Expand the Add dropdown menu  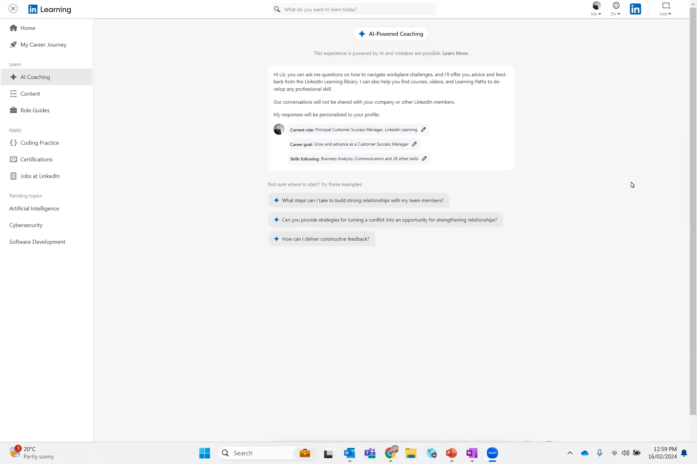point(665,9)
